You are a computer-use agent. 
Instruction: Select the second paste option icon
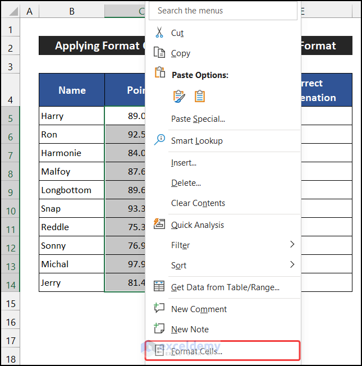(x=200, y=97)
